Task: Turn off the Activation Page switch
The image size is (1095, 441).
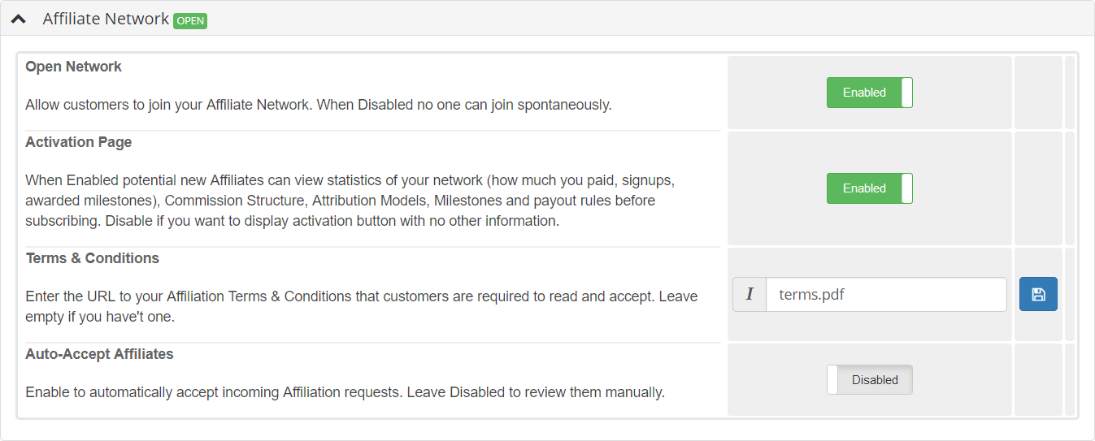Action: 870,188
